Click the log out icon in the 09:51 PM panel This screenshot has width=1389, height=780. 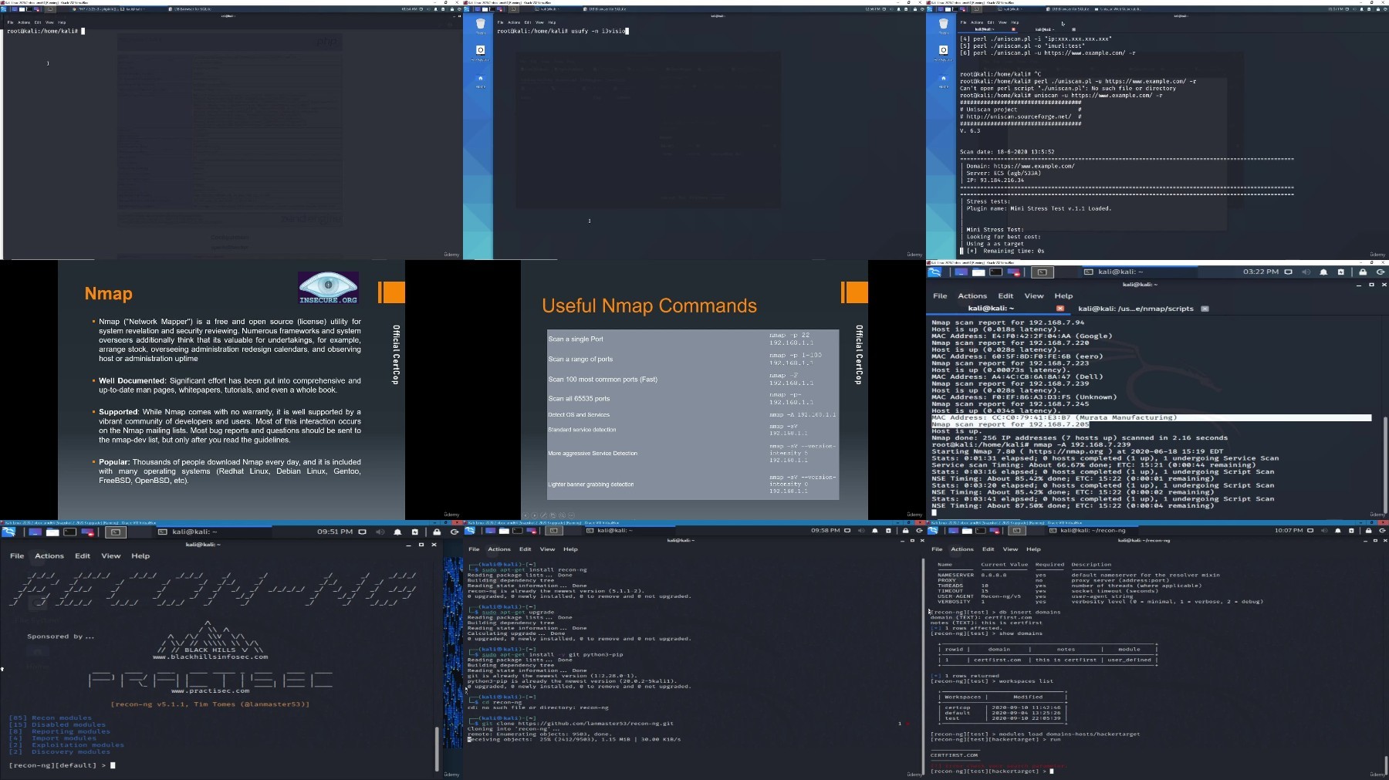click(455, 532)
